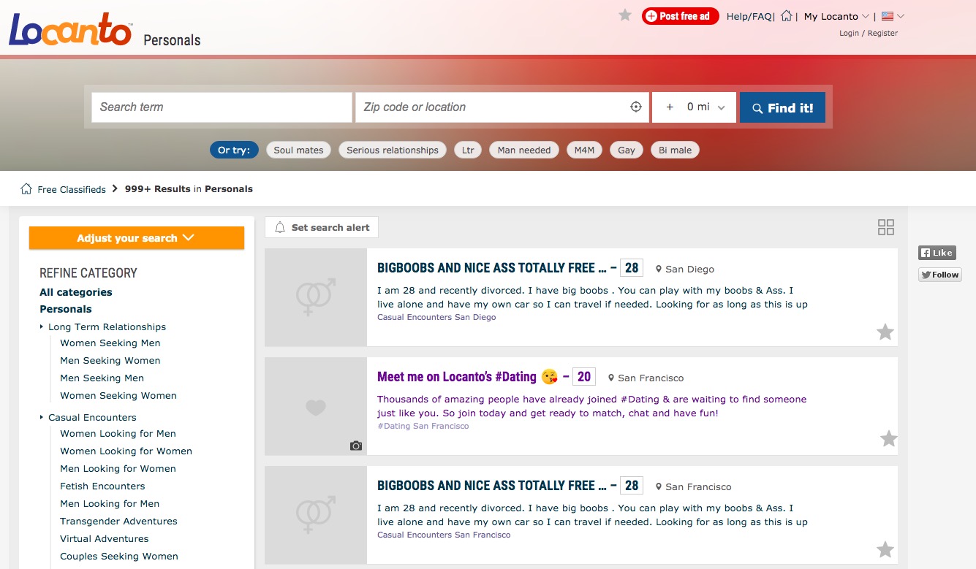Screen dimensions: 976x569
Task: Open Casual Encounters category
Action: tap(92, 417)
